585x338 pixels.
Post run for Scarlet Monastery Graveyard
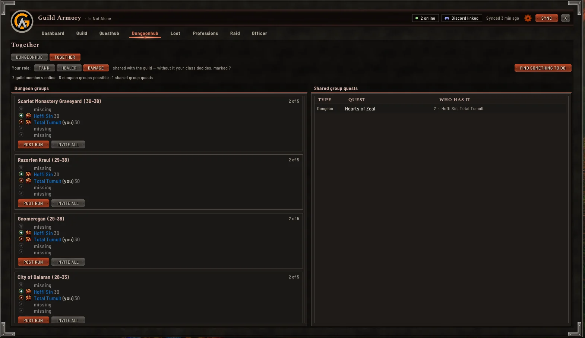pyautogui.click(x=33, y=145)
